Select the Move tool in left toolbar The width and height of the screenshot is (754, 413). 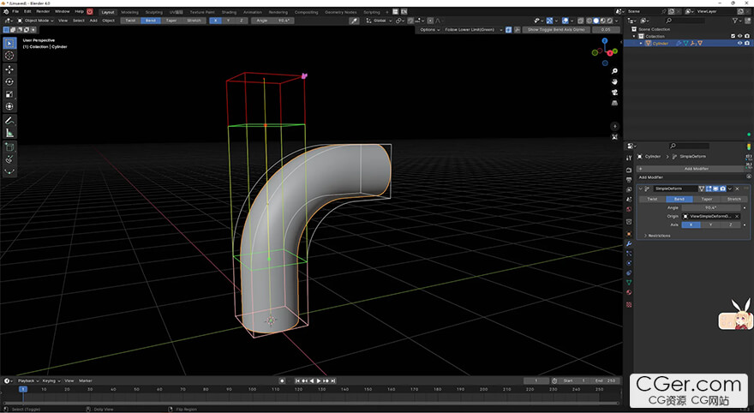pyautogui.click(x=9, y=69)
